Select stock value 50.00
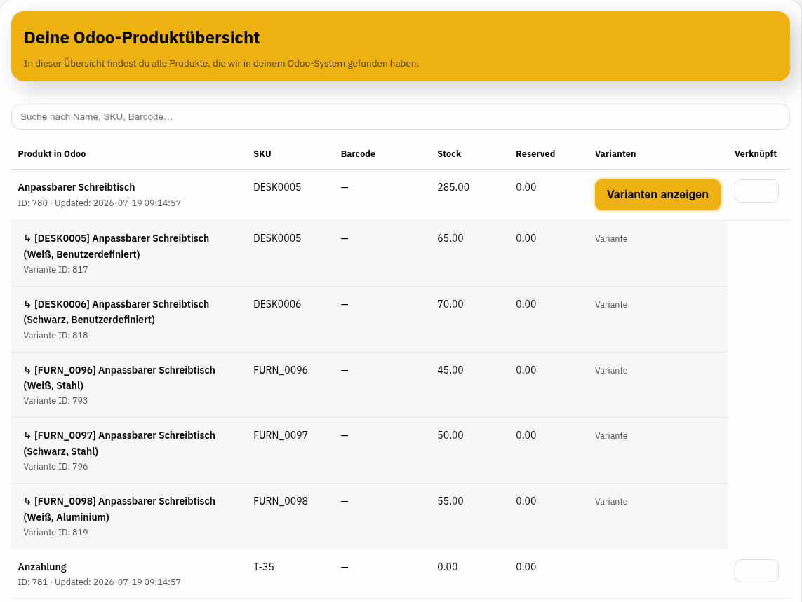Screen dimensions: 802x602 pos(450,435)
